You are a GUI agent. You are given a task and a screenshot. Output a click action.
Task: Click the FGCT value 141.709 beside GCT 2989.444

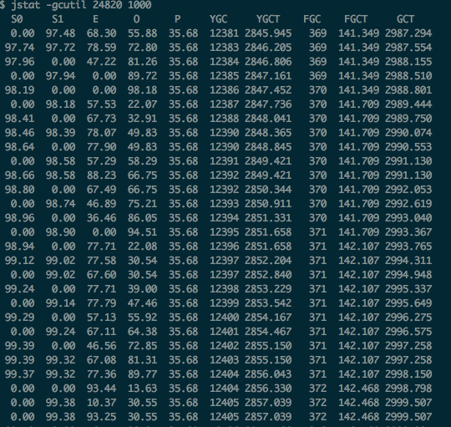coord(358,104)
